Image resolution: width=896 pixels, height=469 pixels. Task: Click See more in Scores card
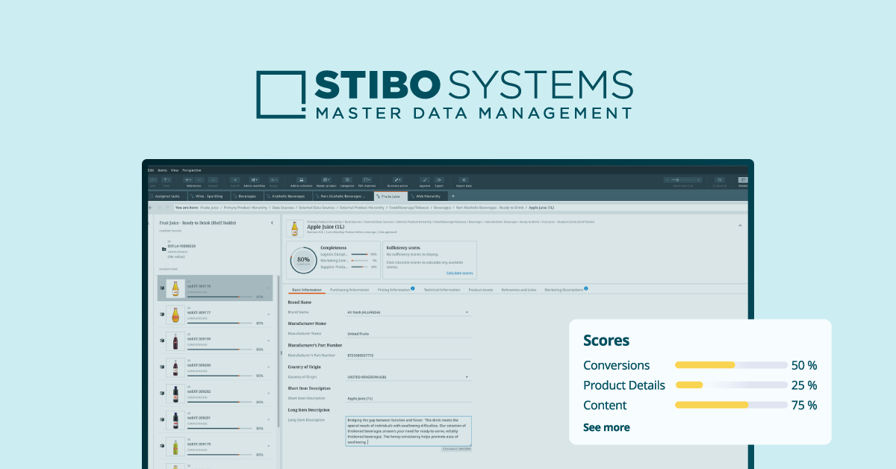(x=606, y=428)
